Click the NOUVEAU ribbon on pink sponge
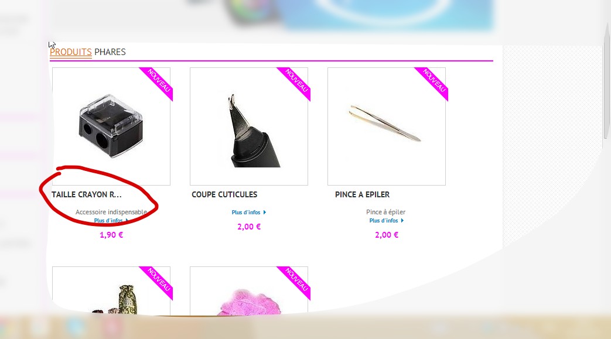Image resolution: width=611 pixels, height=339 pixels. pos(296,280)
